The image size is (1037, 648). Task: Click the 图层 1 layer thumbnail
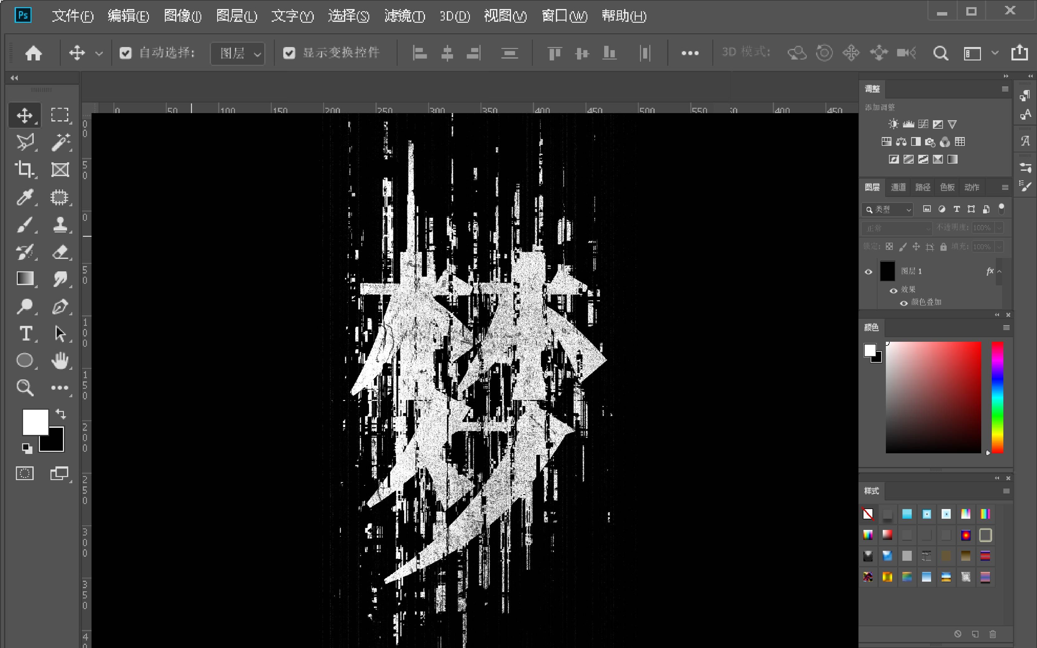pos(887,271)
